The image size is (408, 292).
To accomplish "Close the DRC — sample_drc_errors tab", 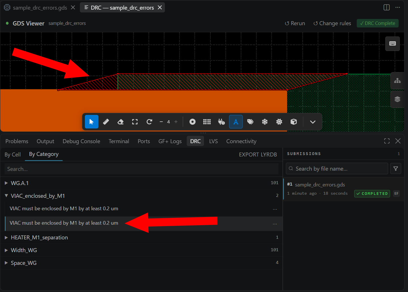I will (160, 7).
